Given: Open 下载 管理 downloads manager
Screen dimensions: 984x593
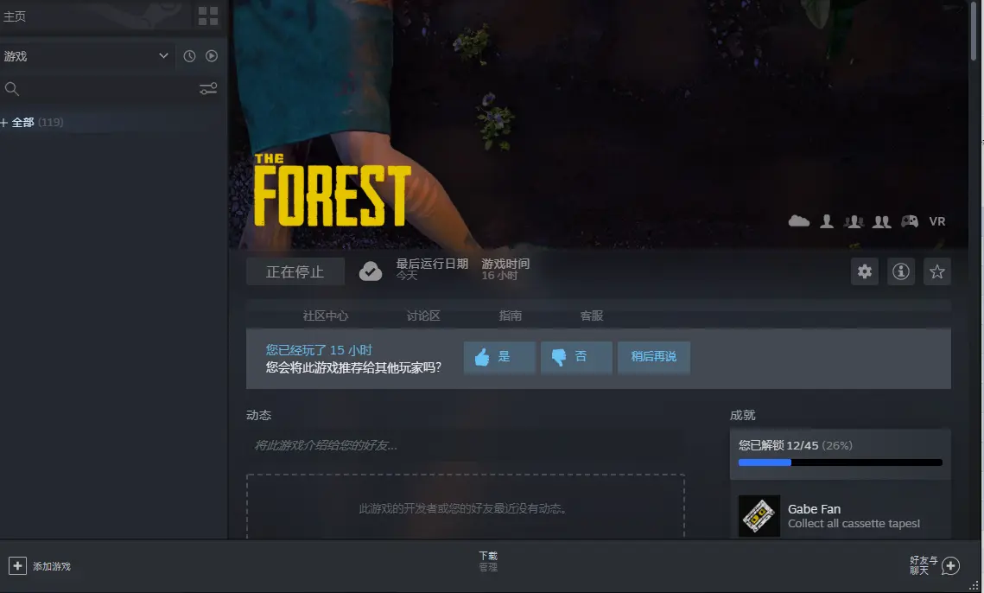Looking at the screenshot, I should point(487,561).
